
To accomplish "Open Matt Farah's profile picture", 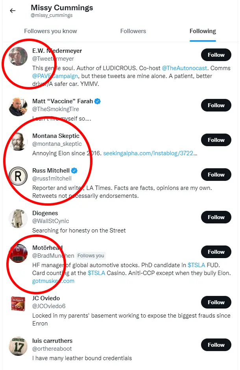I will click(18, 107).
